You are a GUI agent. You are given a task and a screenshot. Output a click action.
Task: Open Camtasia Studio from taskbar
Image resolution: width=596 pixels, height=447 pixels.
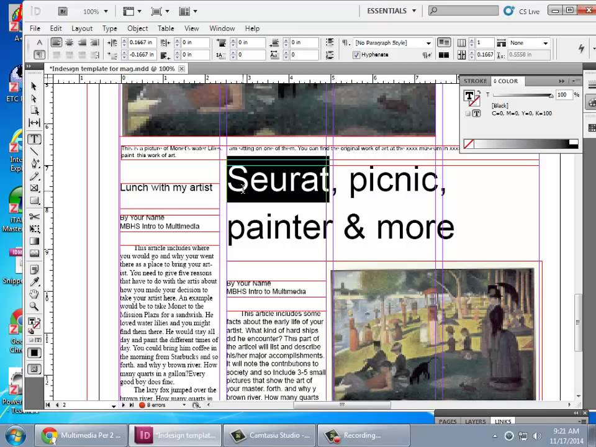click(269, 435)
